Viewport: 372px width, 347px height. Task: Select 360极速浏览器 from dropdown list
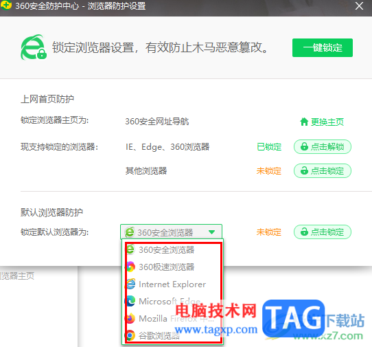coord(172,267)
